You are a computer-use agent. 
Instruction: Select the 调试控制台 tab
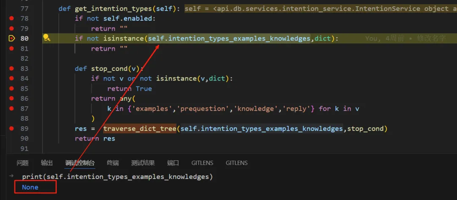(80, 163)
